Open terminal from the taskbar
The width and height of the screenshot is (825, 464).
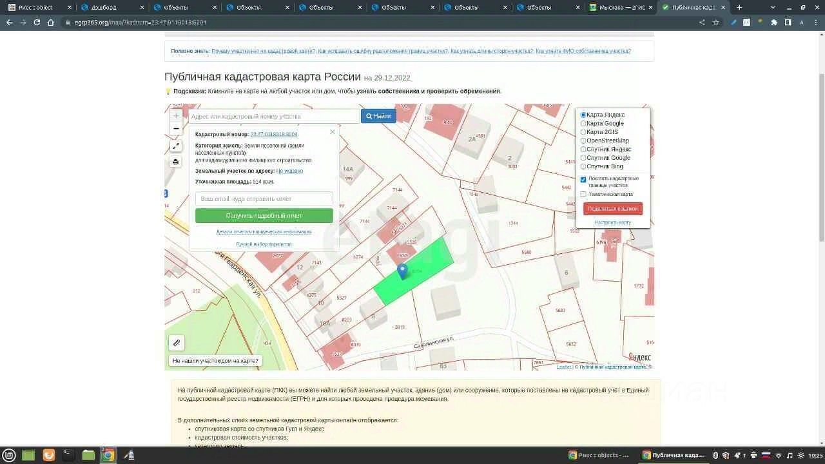pyautogui.click(x=68, y=455)
